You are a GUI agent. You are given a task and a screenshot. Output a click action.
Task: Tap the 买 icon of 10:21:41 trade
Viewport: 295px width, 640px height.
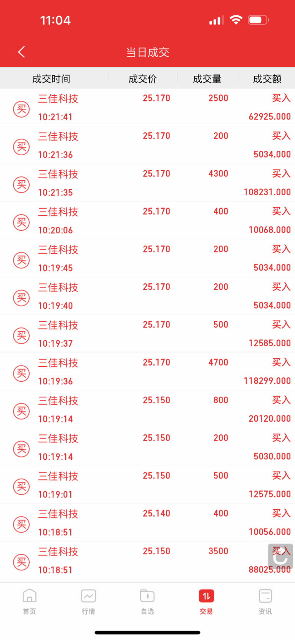[22, 109]
